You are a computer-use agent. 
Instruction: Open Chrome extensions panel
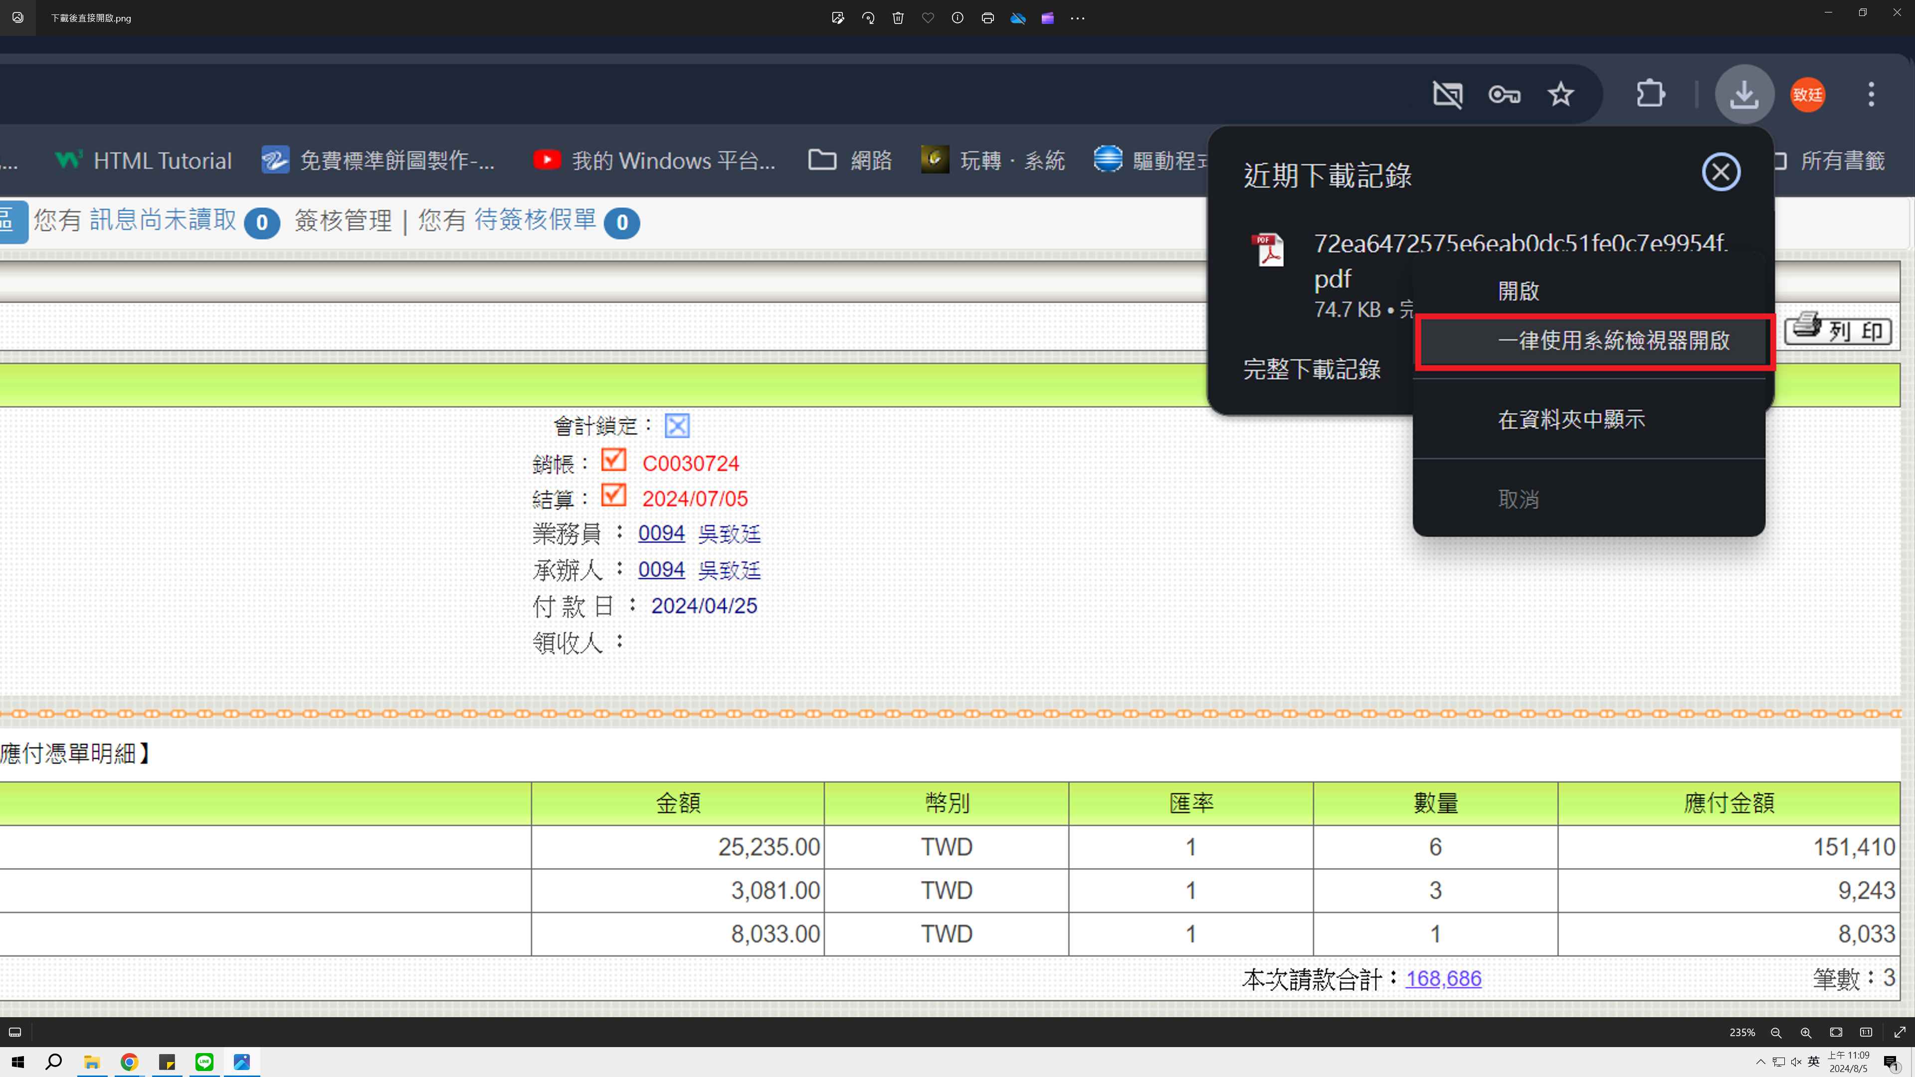(1651, 94)
